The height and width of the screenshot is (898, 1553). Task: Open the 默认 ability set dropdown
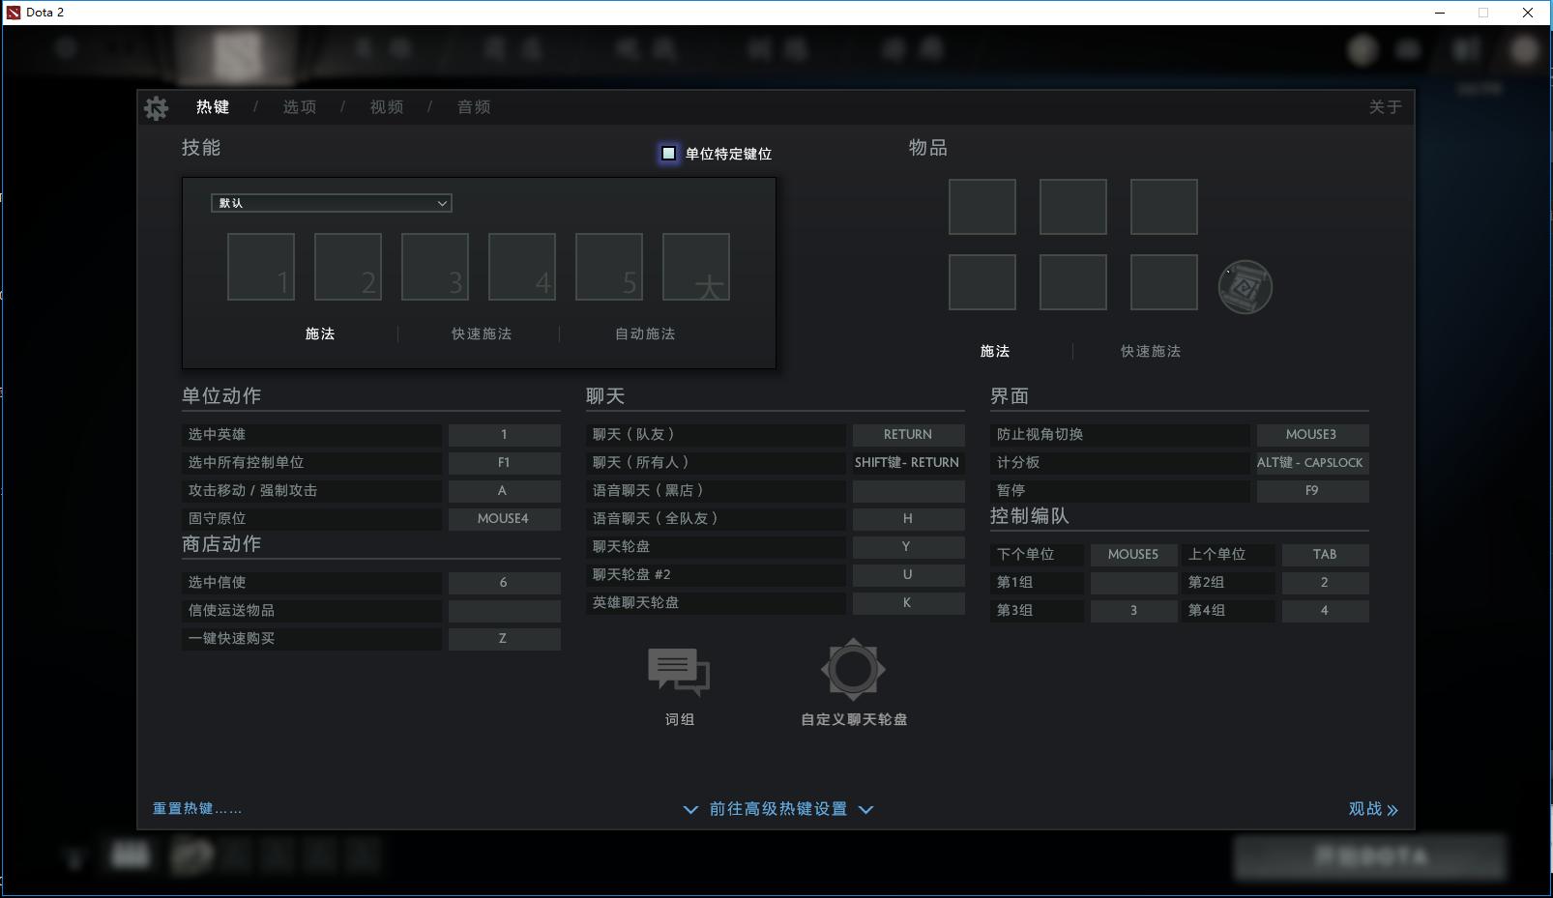click(332, 203)
